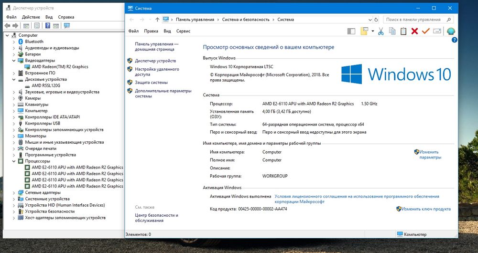Screen dimensions: 478x253
Task: Open address bar history dropdown chevron
Action: pos(370,20)
